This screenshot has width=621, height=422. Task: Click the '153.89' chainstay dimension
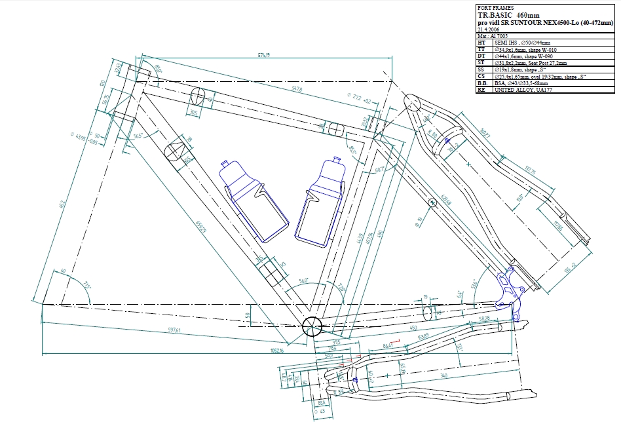pyautogui.click(x=423, y=336)
